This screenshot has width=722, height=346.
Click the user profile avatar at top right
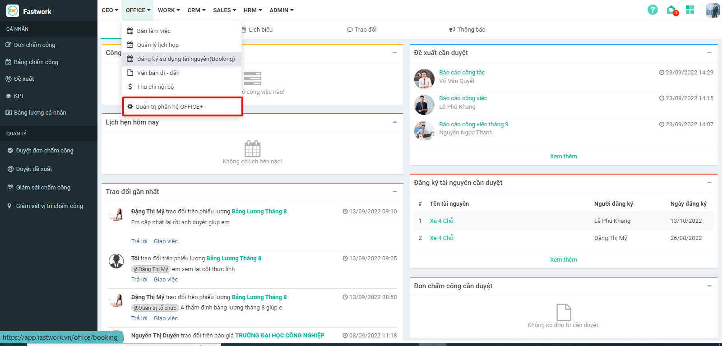pos(713,10)
